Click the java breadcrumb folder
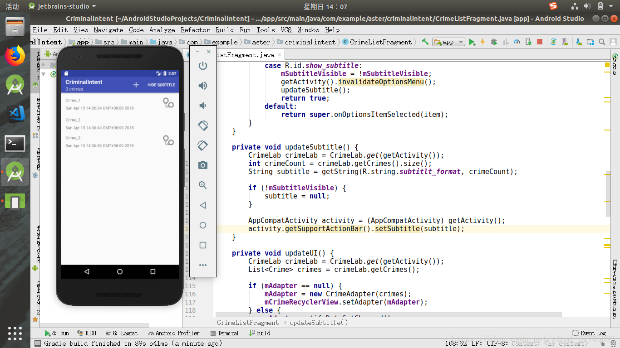This screenshot has height=348, width=620. [x=161, y=42]
